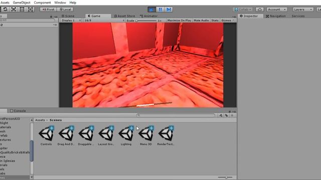Open the Window menu

pyautogui.click(x=60, y=2)
